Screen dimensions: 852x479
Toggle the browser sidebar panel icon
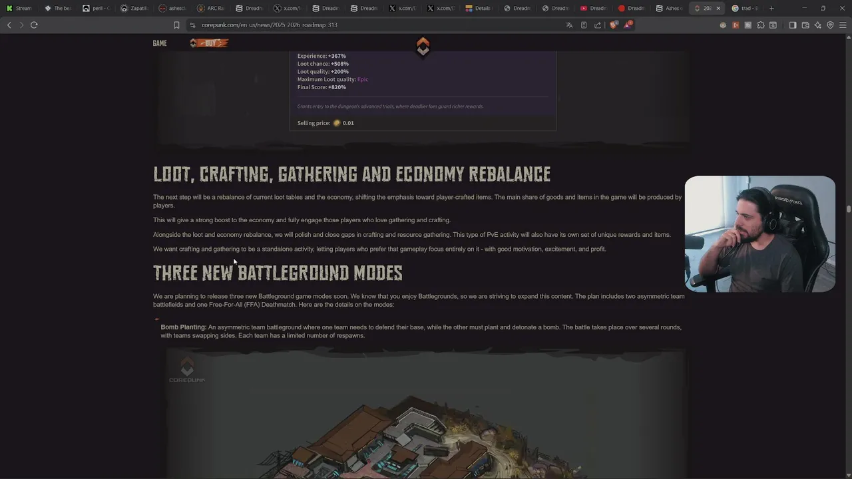click(x=793, y=25)
